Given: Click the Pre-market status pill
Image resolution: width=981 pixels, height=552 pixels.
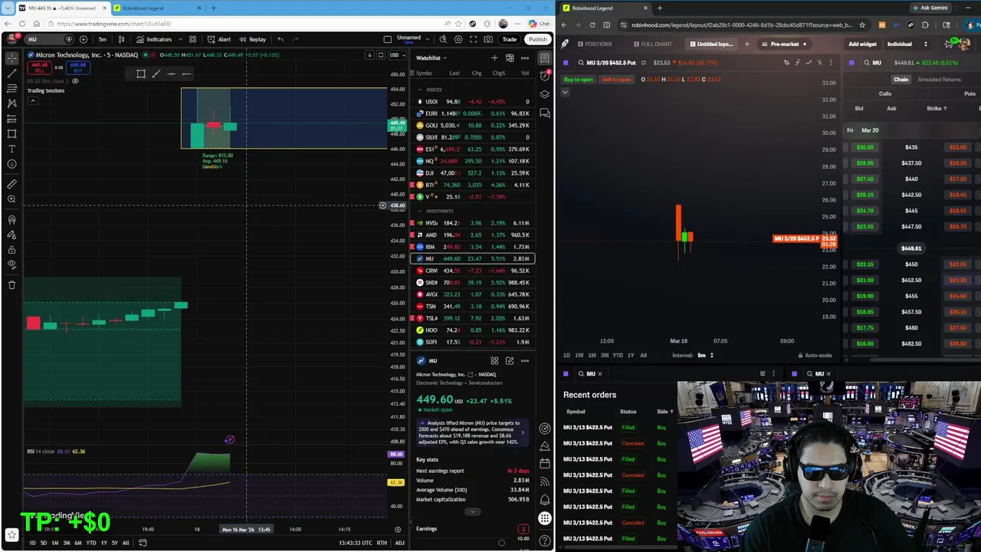Looking at the screenshot, I should pos(785,44).
